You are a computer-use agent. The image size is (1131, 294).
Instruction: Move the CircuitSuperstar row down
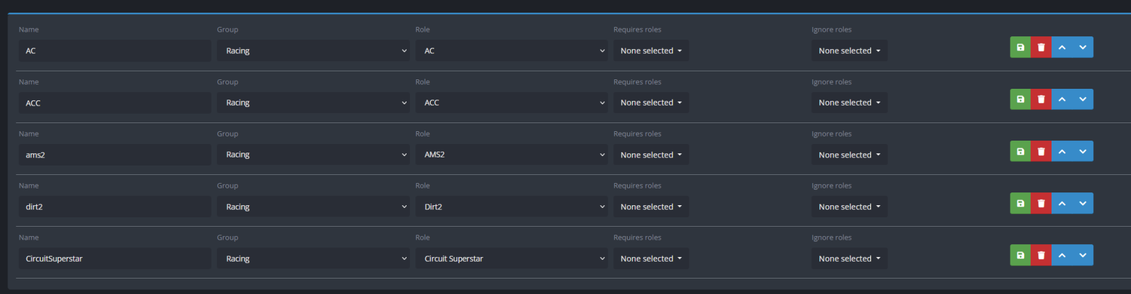click(1083, 255)
